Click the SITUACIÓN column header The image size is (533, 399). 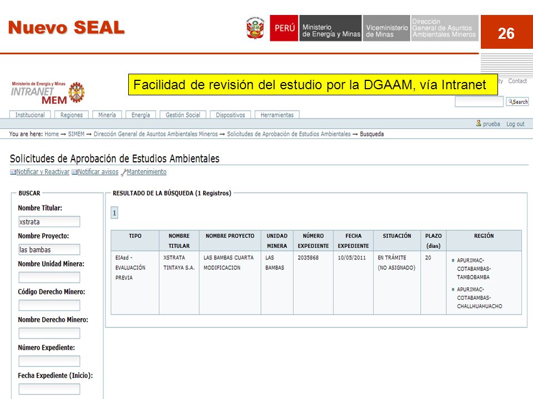click(x=396, y=241)
